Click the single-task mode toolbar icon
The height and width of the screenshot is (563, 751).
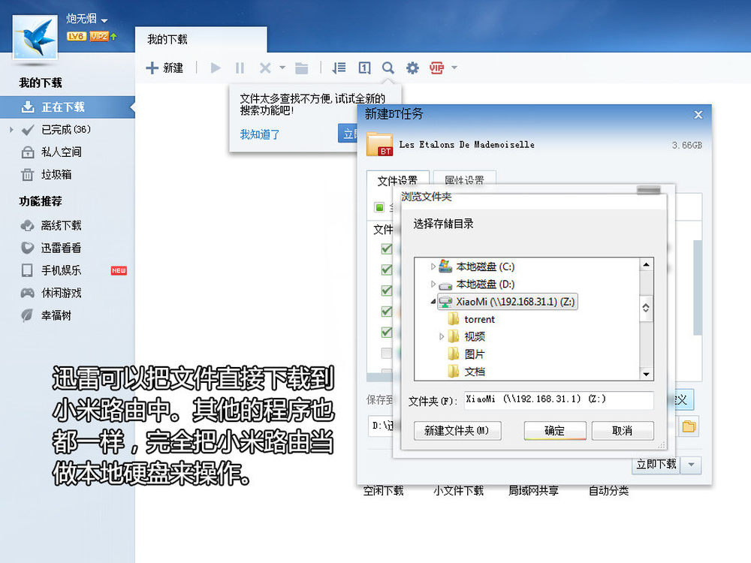364,68
